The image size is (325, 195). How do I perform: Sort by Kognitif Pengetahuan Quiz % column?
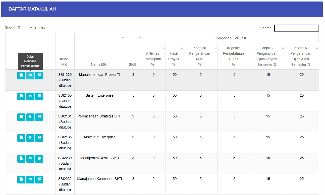coord(201,56)
